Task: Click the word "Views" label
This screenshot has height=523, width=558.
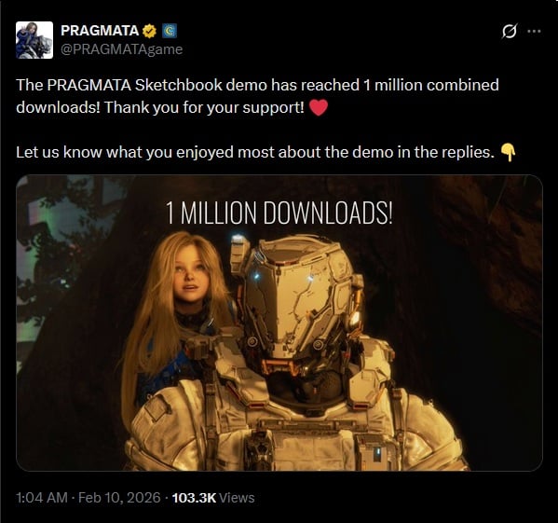Action: tap(237, 498)
